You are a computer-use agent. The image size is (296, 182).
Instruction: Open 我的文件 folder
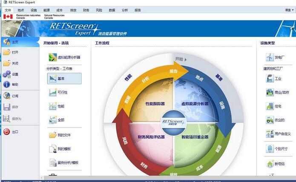pyautogui.click(x=60, y=135)
